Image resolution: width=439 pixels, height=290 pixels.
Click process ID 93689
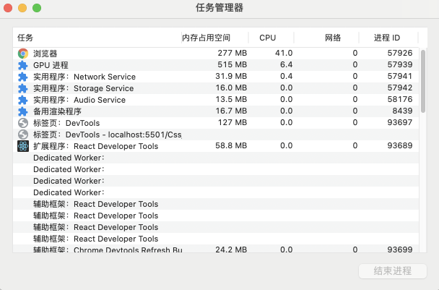tap(400, 145)
